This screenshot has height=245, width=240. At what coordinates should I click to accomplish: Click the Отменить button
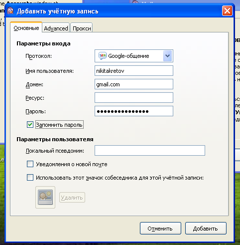click(160, 229)
